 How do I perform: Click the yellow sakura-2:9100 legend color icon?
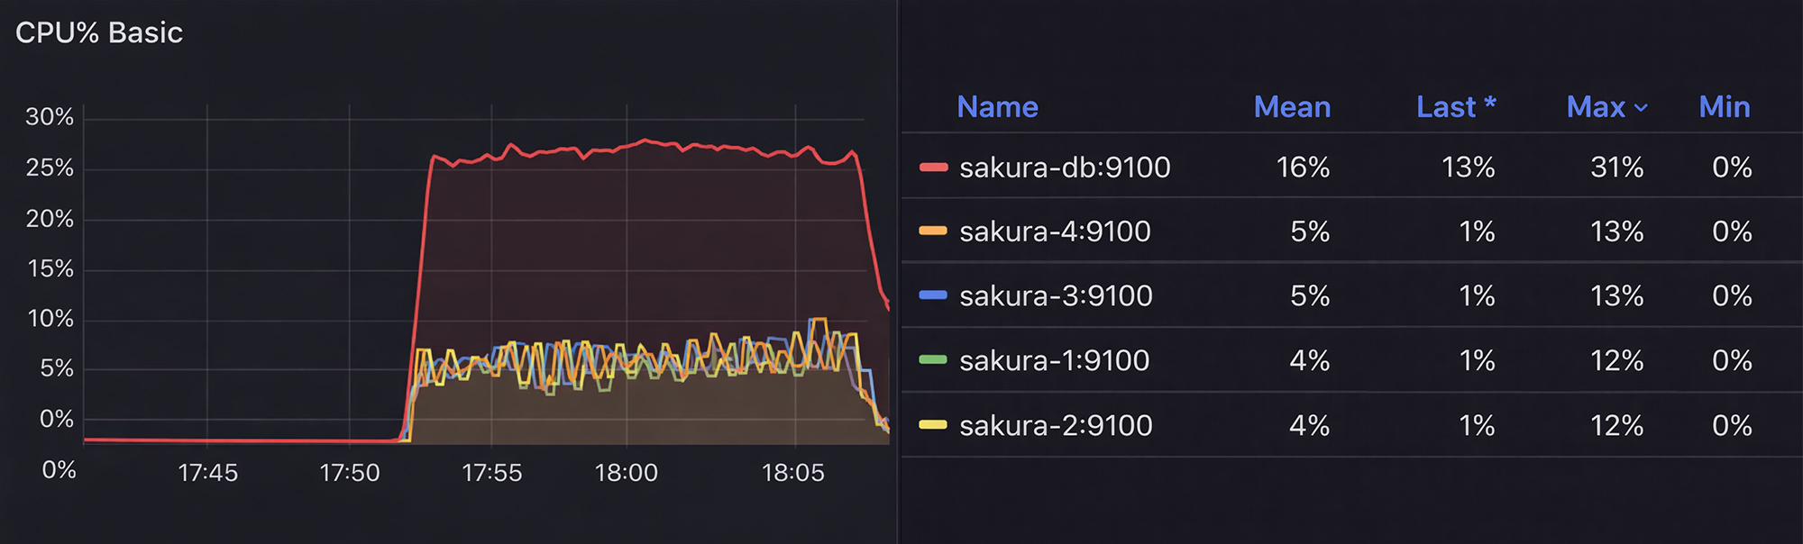coord(933,425)
